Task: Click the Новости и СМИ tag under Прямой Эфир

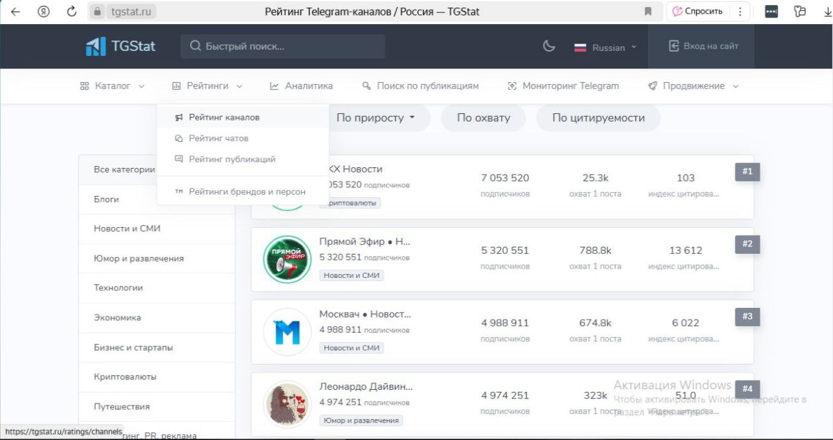Action: 351,275
